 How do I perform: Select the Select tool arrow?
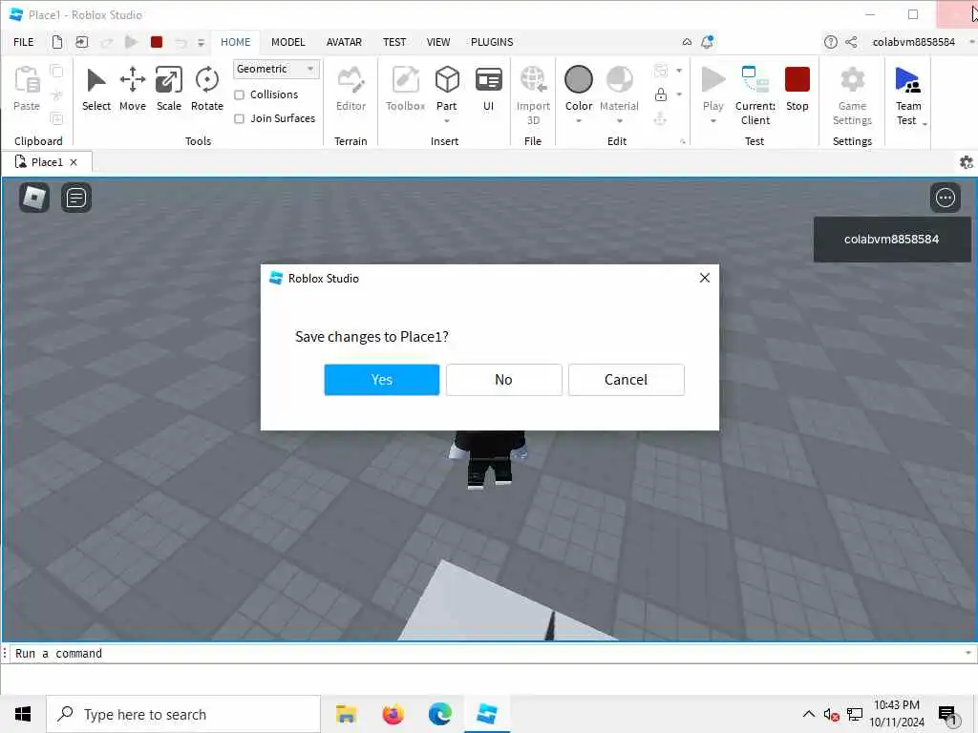click(96, 89)
